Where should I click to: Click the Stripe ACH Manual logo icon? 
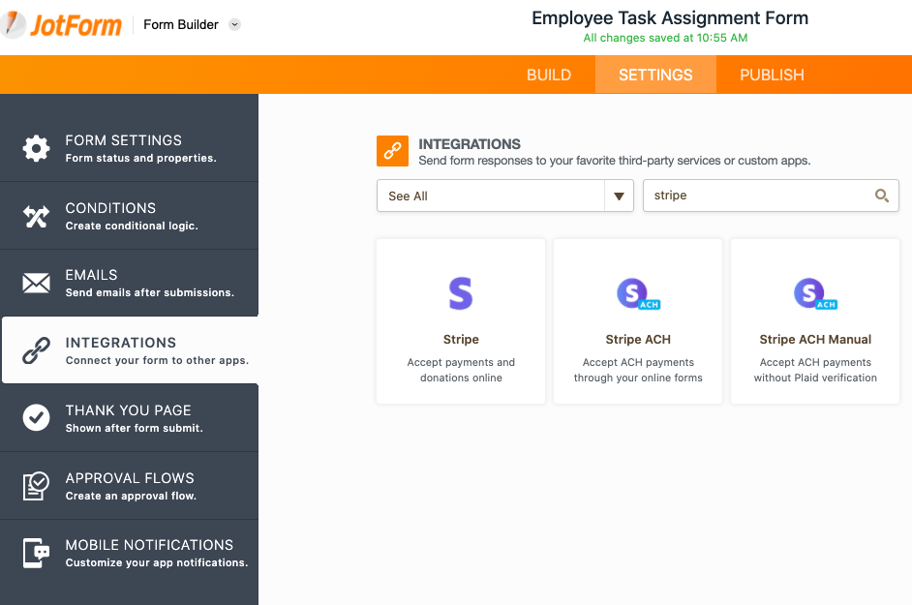[x=815, y=293]
